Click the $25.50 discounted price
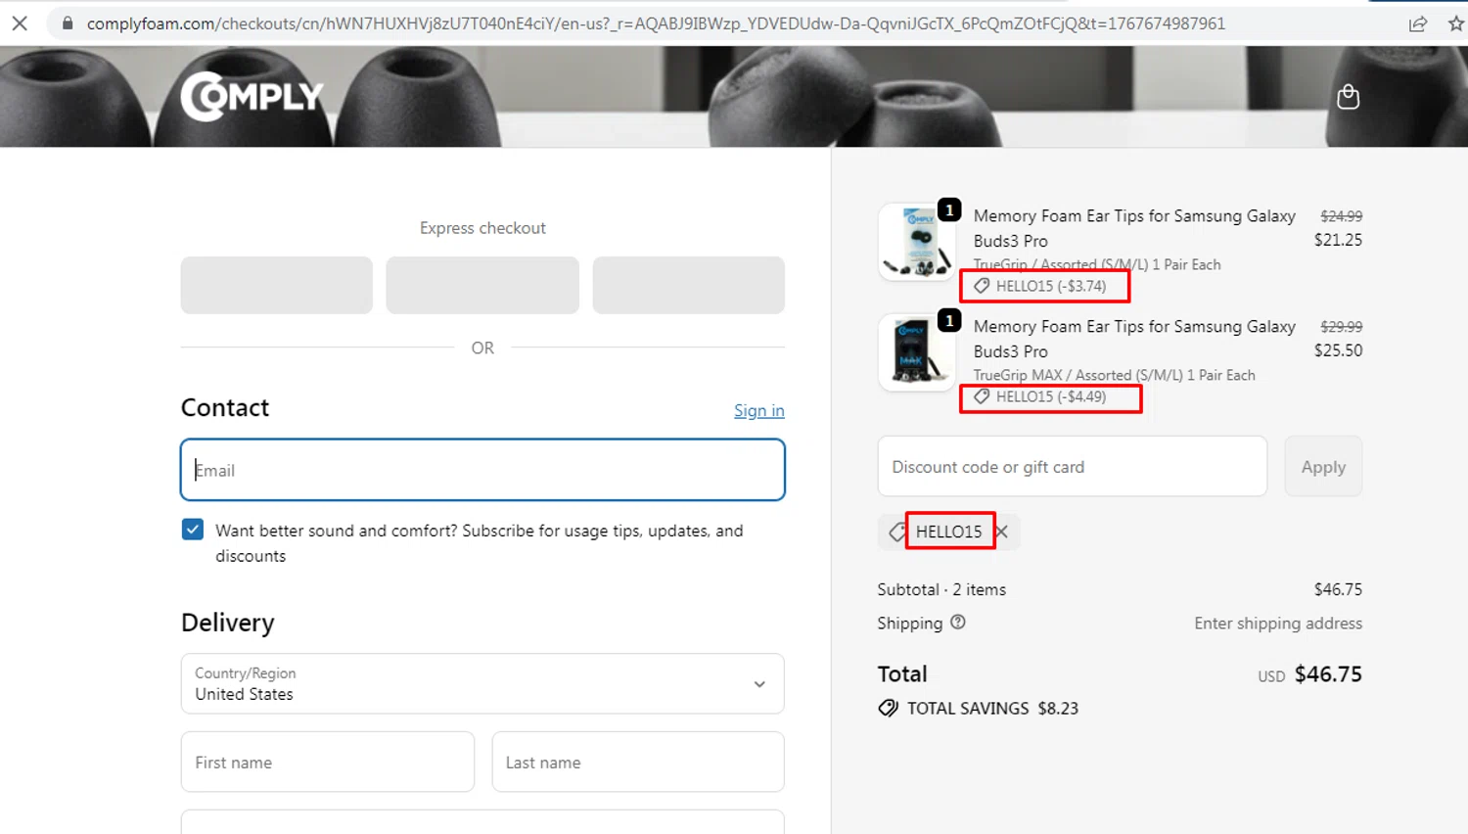The height and width of the screenshot is (834, 1468). click(1338, 350)
